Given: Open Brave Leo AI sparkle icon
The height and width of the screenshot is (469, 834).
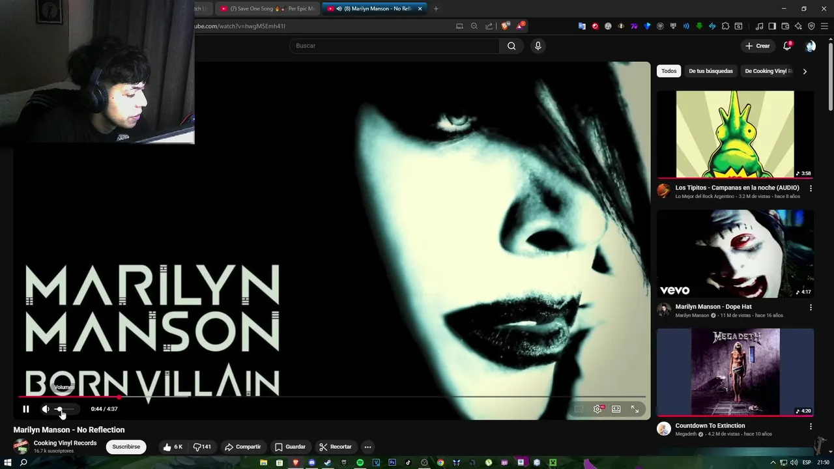Looking at the screenshot, I should [x=798, y=26].
